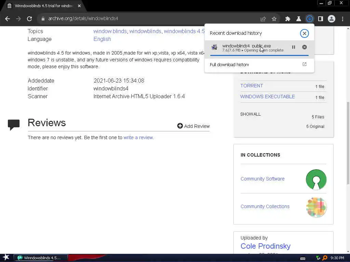Download the WINDOWS EXECUTABLE file
The image size is (350, 262).
[267, 97]
